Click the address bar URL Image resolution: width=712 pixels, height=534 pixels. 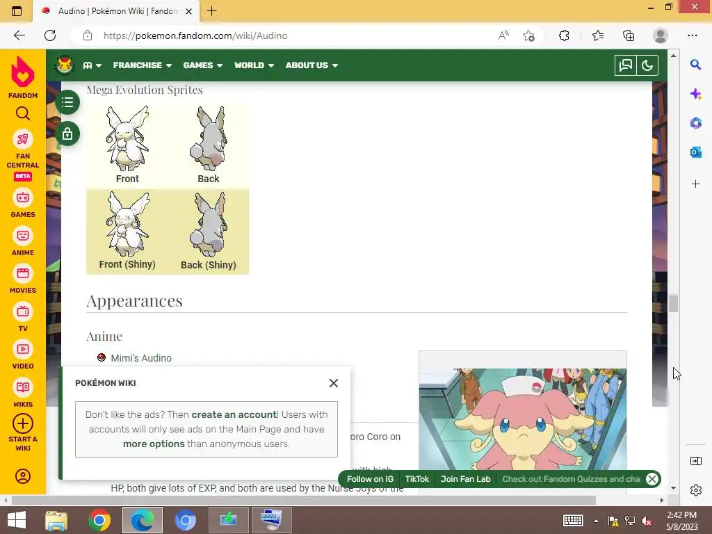(x=195, y=35)
